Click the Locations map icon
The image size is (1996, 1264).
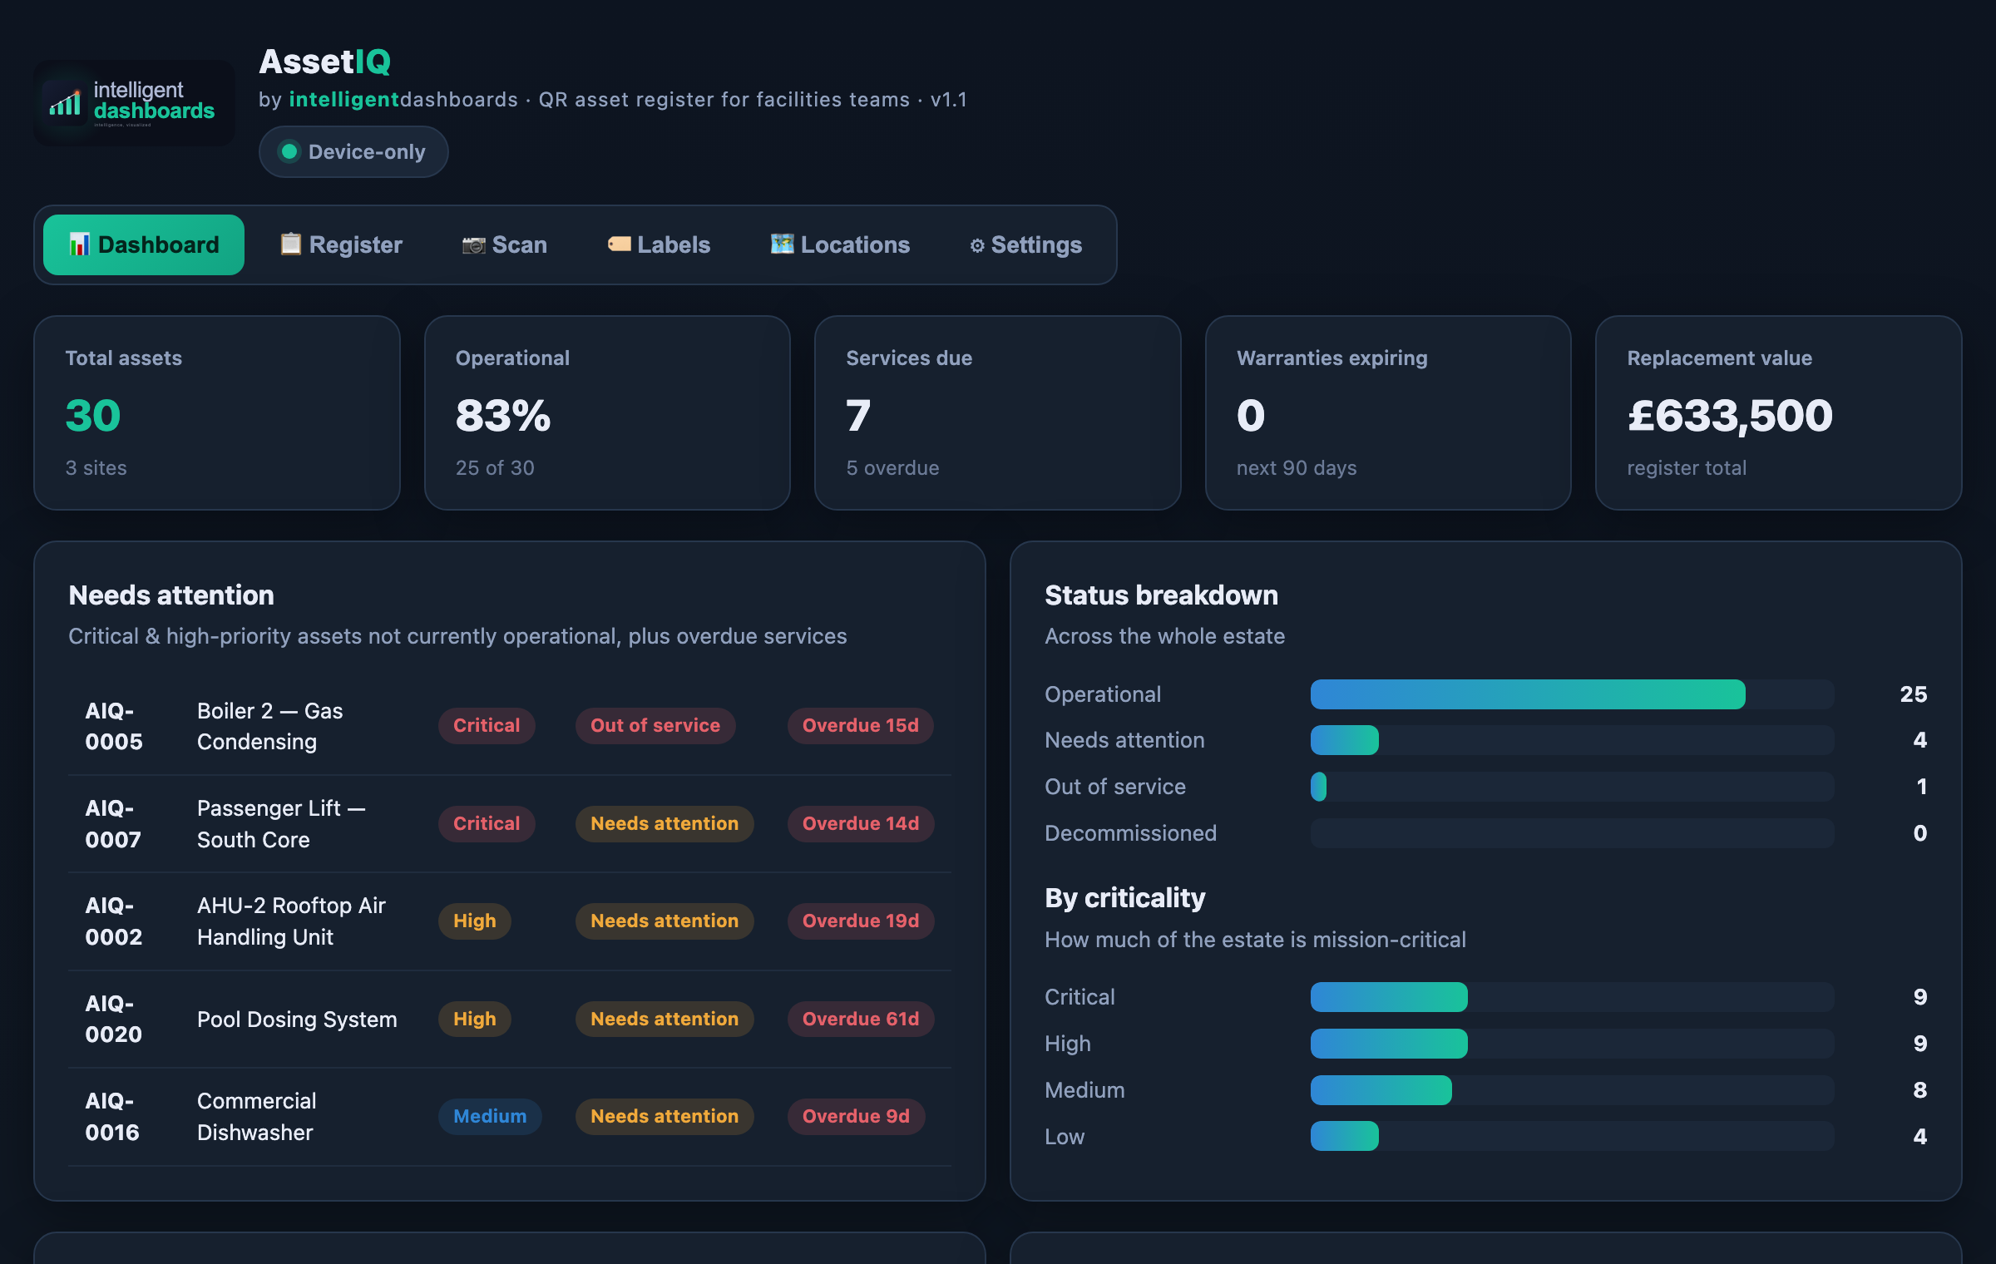(782, 244)
